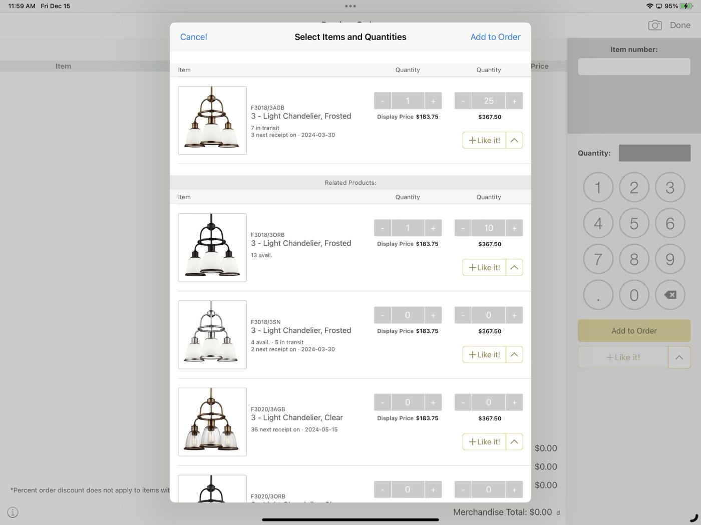Tap Add to Order in dialog header
Screen dimensions: 701x525
coord(495,37)
